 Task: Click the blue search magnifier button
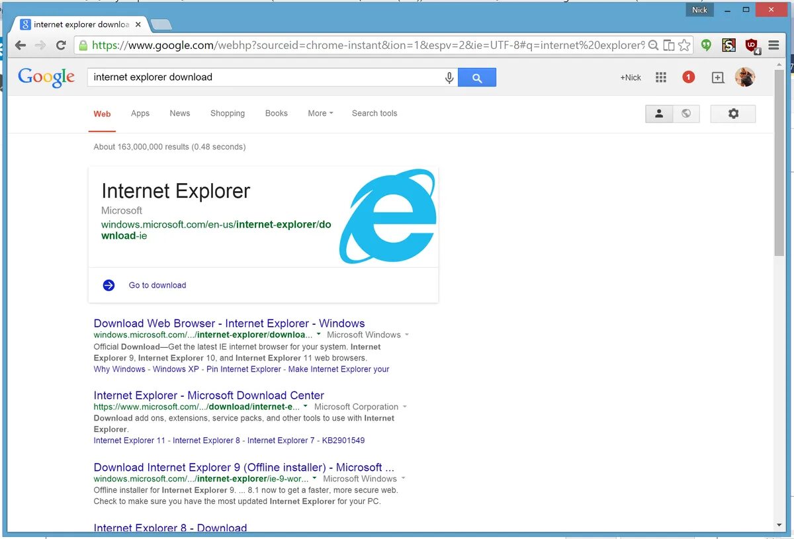(476, 77)
